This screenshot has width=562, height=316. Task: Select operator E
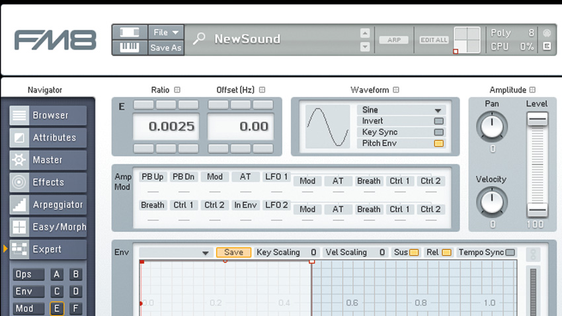57,309
